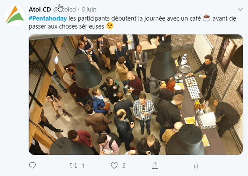The width and height of the screenshot is (248, 176).
Task: Expand the tweet options chevron menu
Action: (x=240, y=10)
